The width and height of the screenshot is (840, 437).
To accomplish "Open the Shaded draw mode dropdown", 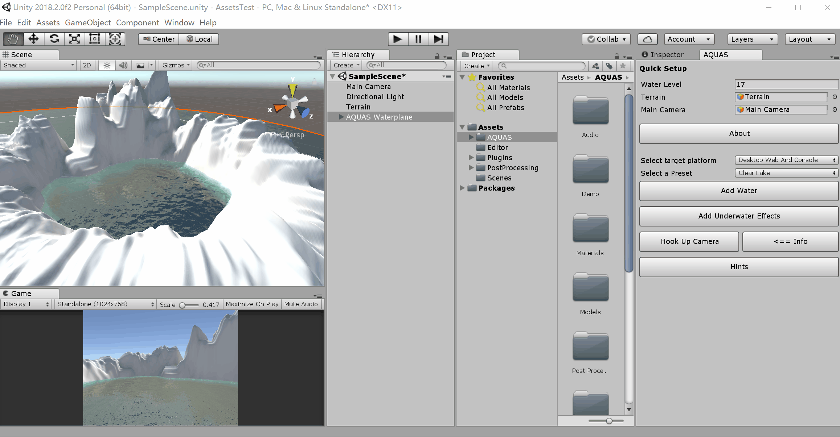I will click(38, 65).
